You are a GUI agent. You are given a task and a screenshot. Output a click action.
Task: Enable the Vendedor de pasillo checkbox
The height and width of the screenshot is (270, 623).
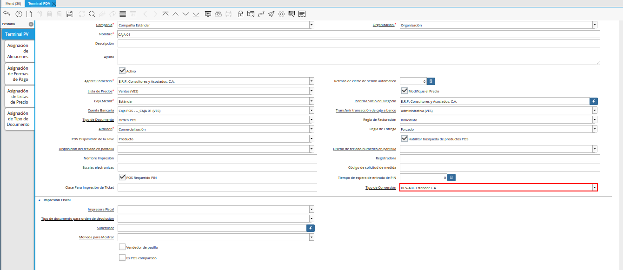tap(122, 247)
